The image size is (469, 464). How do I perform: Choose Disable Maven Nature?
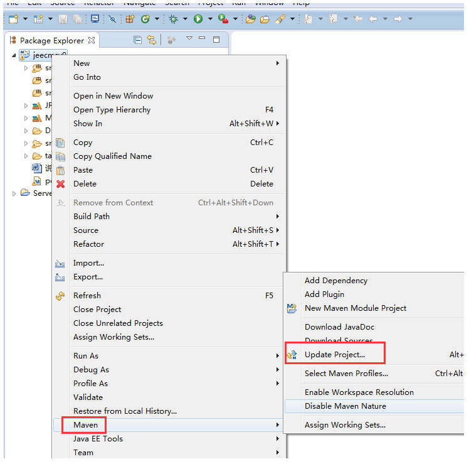coord(345,406)
